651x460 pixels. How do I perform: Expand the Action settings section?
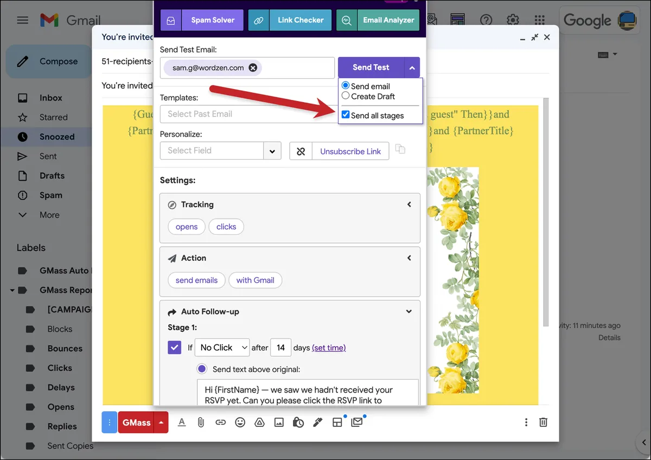[x=409, y=258]
